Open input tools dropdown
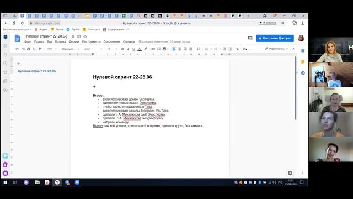Viewport: 353px width, 199px height. coord(247,49)
